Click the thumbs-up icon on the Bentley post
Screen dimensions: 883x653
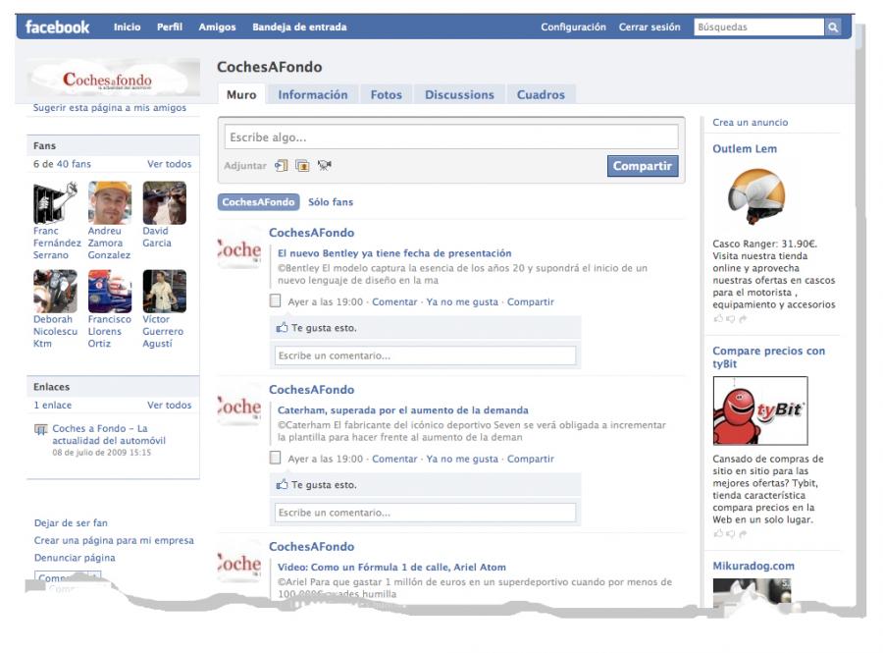(283, 328)
